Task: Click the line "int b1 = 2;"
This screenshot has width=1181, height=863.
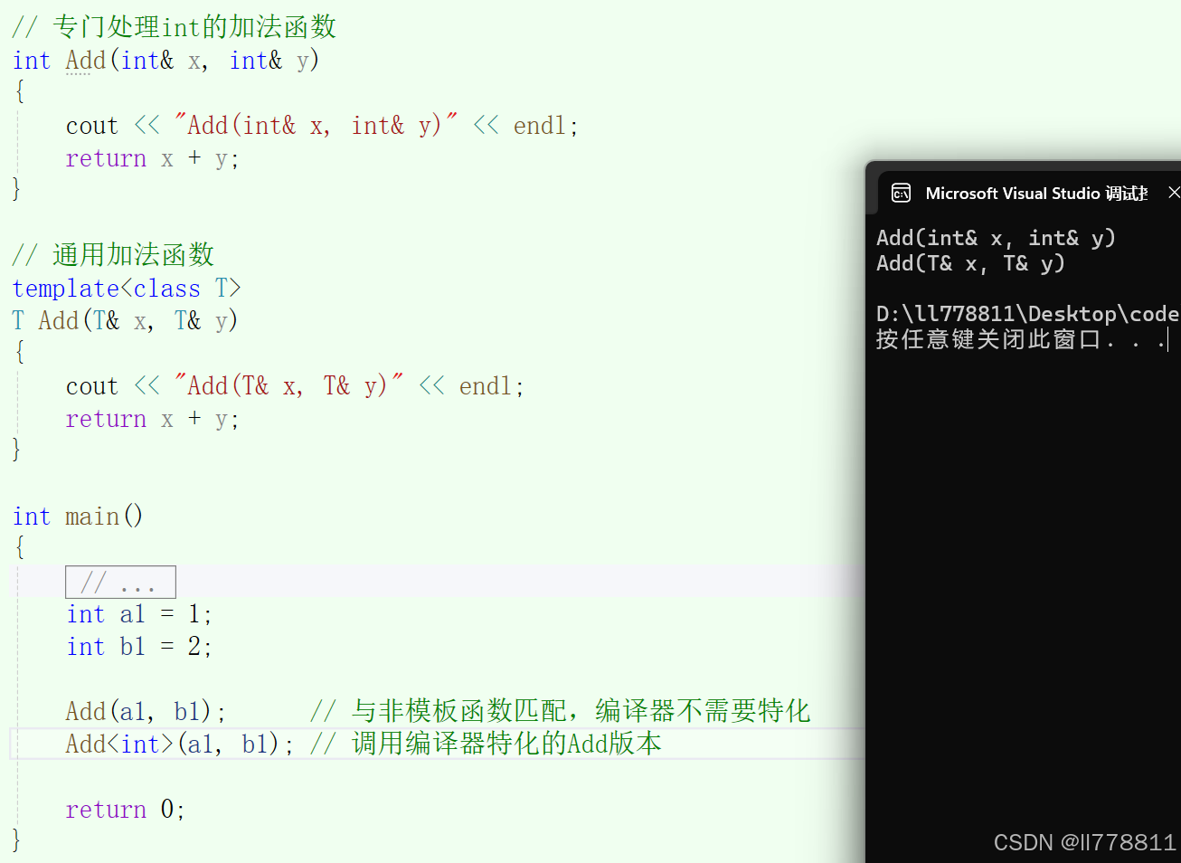Action: click(x=139, y=647)
